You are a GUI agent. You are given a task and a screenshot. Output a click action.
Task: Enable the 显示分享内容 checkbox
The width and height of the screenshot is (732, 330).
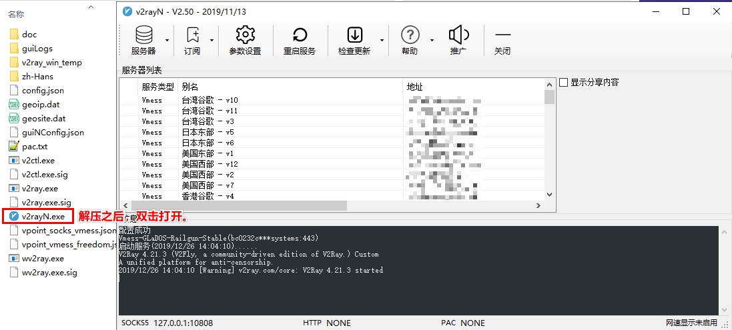563,83
